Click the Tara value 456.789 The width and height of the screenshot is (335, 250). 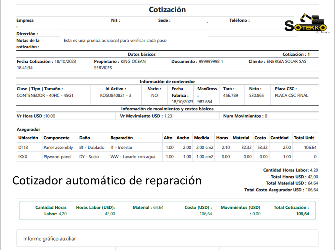231,95
